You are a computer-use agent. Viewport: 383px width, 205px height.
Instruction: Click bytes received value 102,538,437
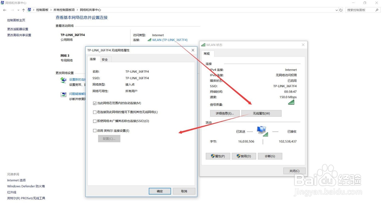[288, 142]
